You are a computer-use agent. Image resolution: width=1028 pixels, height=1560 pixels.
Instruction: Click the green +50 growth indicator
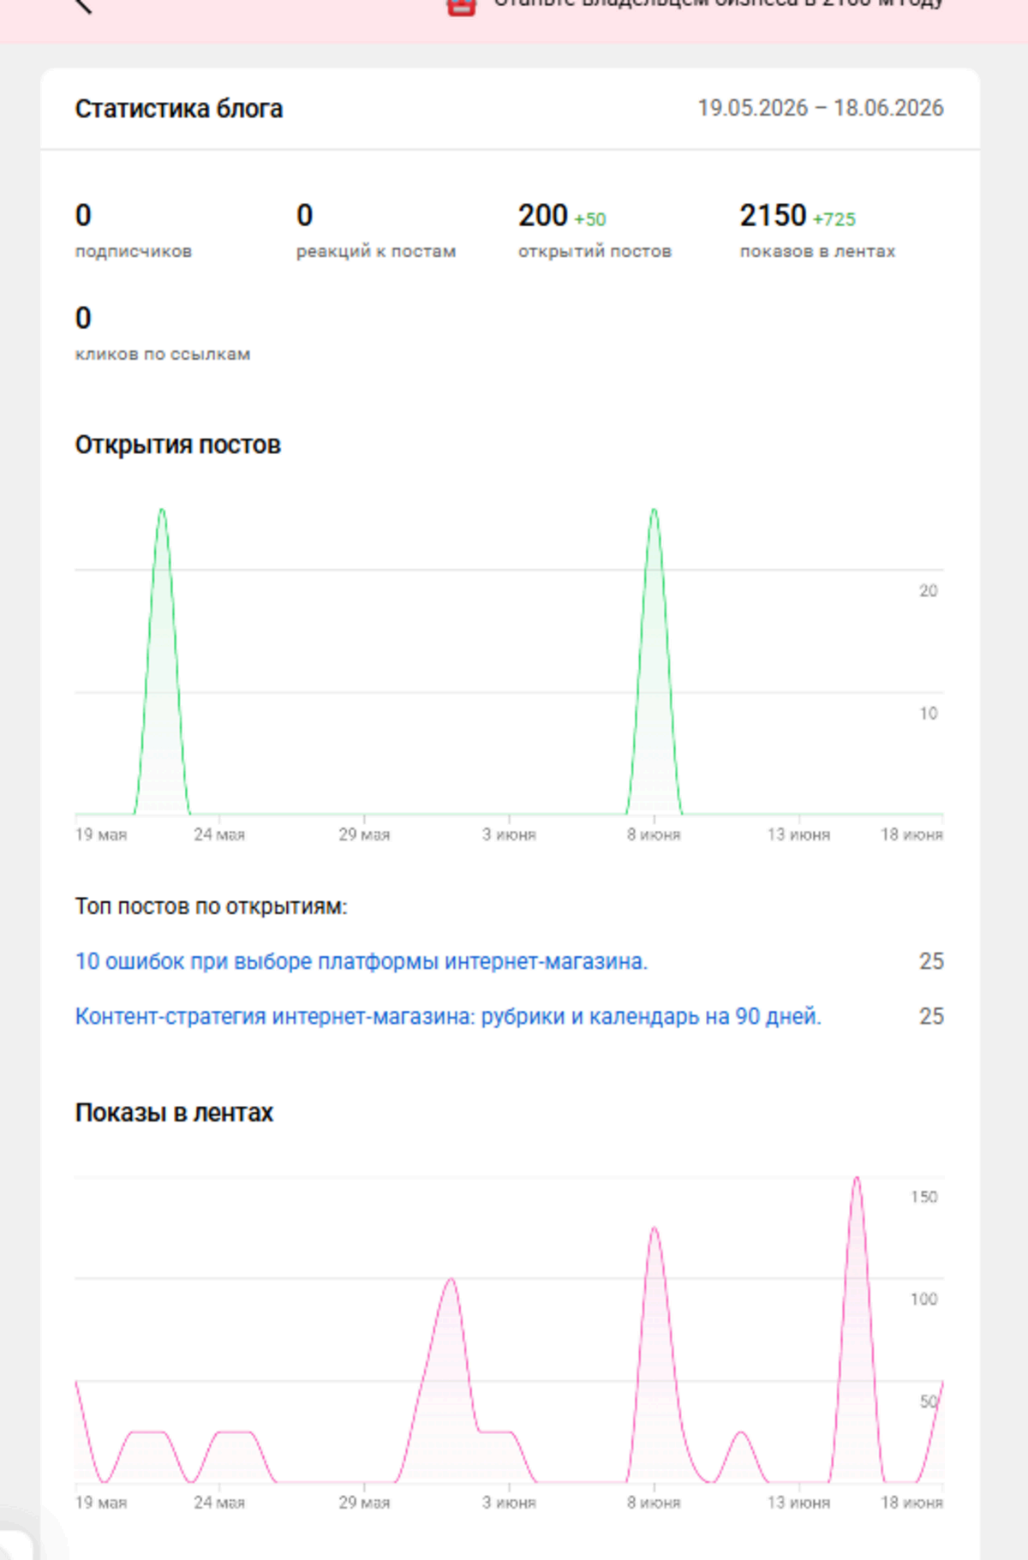[x=590, y=219]
